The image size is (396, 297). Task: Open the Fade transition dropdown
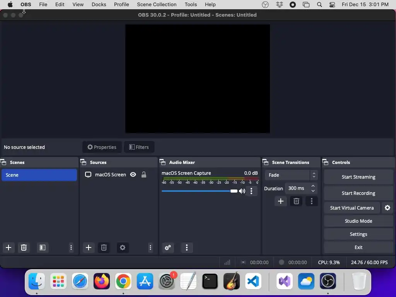pos(291,175)
